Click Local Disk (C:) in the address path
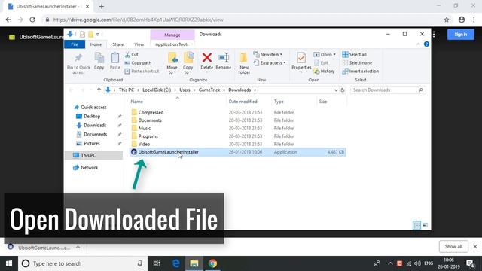The width and height of the screenshot is (482, 271). (x=157, y=90)
